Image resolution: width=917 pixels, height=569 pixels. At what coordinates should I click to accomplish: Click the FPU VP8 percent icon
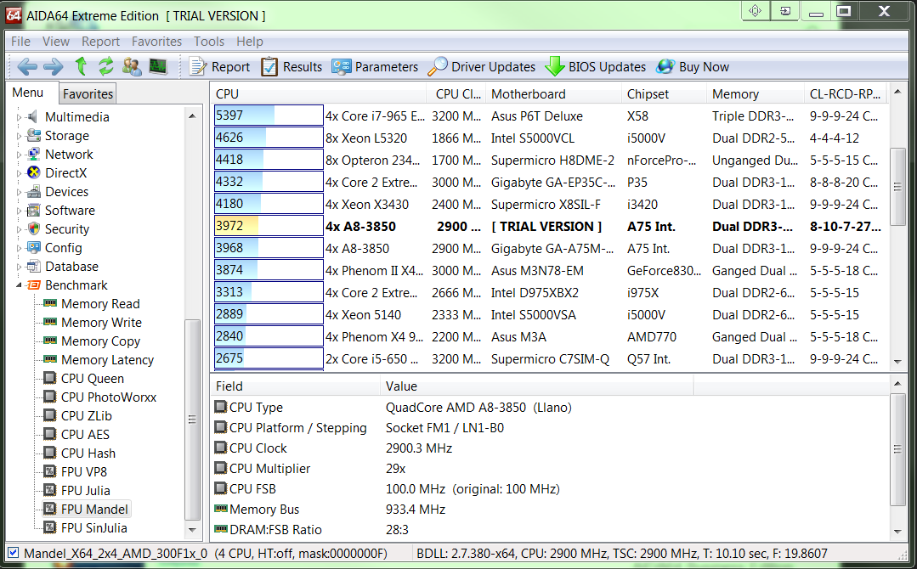(50, 471)
